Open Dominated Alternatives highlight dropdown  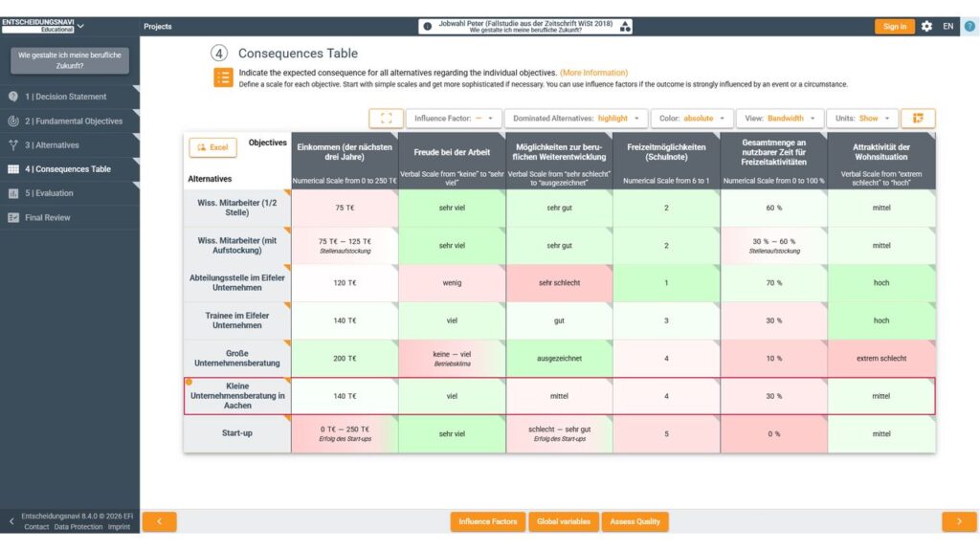[575, 118]
